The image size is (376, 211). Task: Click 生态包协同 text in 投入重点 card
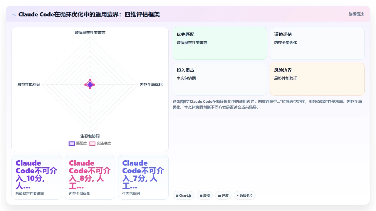tap(186, 78)
